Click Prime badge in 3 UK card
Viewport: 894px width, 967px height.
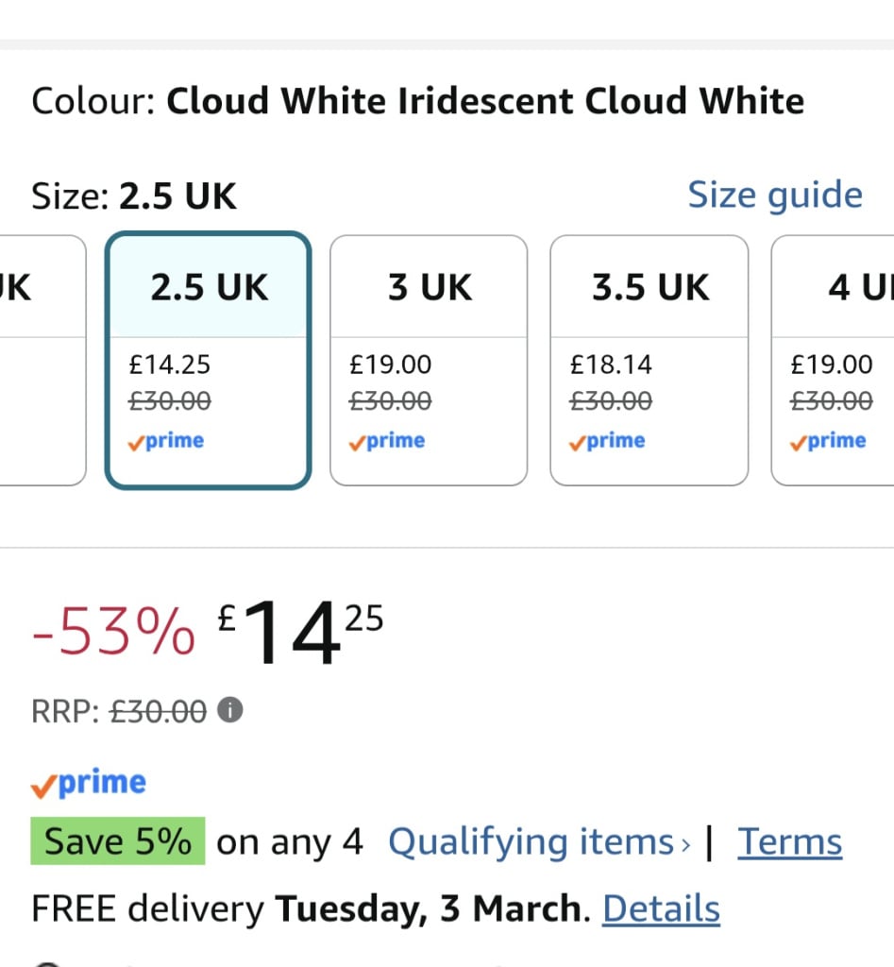pyautogui.click(x=387, y=441)
